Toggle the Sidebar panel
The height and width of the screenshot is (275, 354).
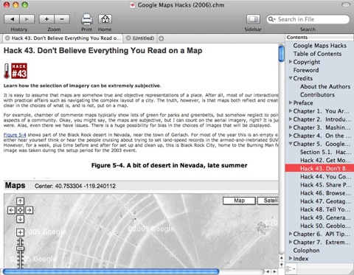253,19
